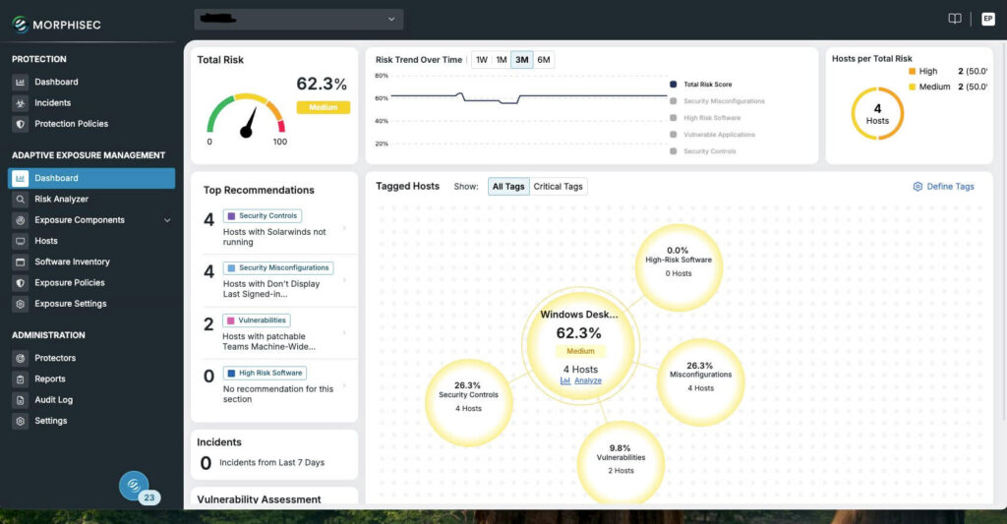Image resolution: width=1007 pixels, height=524 pixels.
Task: Click the Misconfigurations 26.3% bubble
Action: coord(700,382)
